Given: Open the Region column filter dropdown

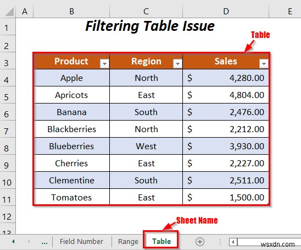Looking at the screenshot, I should (177, 63).
